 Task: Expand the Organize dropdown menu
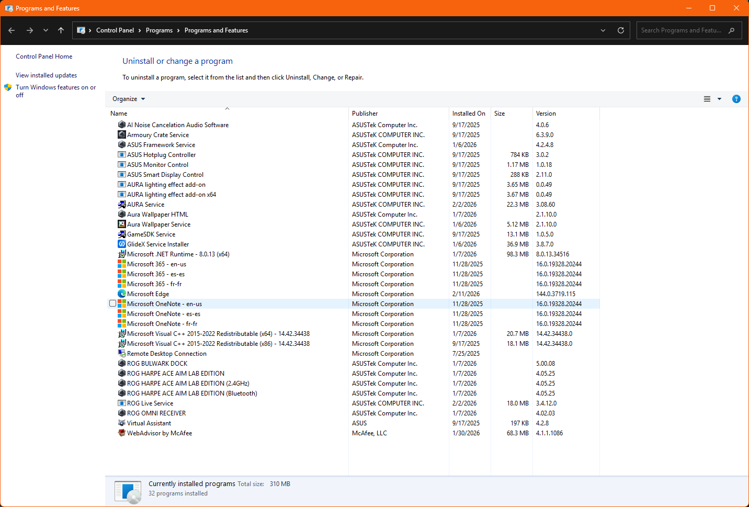click(x=129, y=99)
